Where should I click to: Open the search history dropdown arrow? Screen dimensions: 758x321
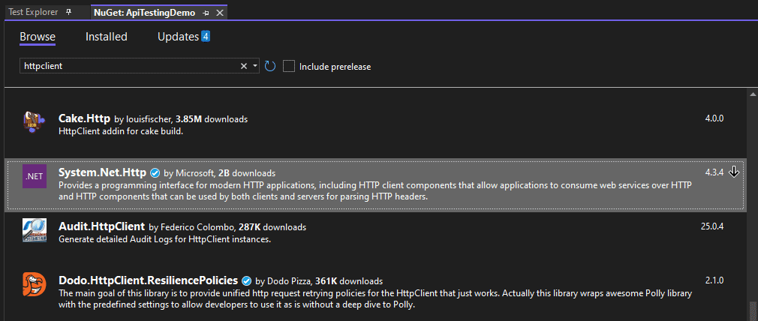255,66
